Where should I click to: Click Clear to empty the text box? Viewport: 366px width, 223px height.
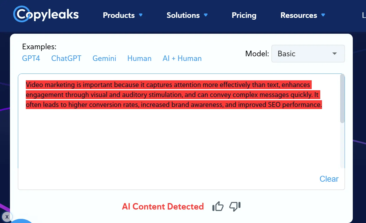[x=329, y=179]
